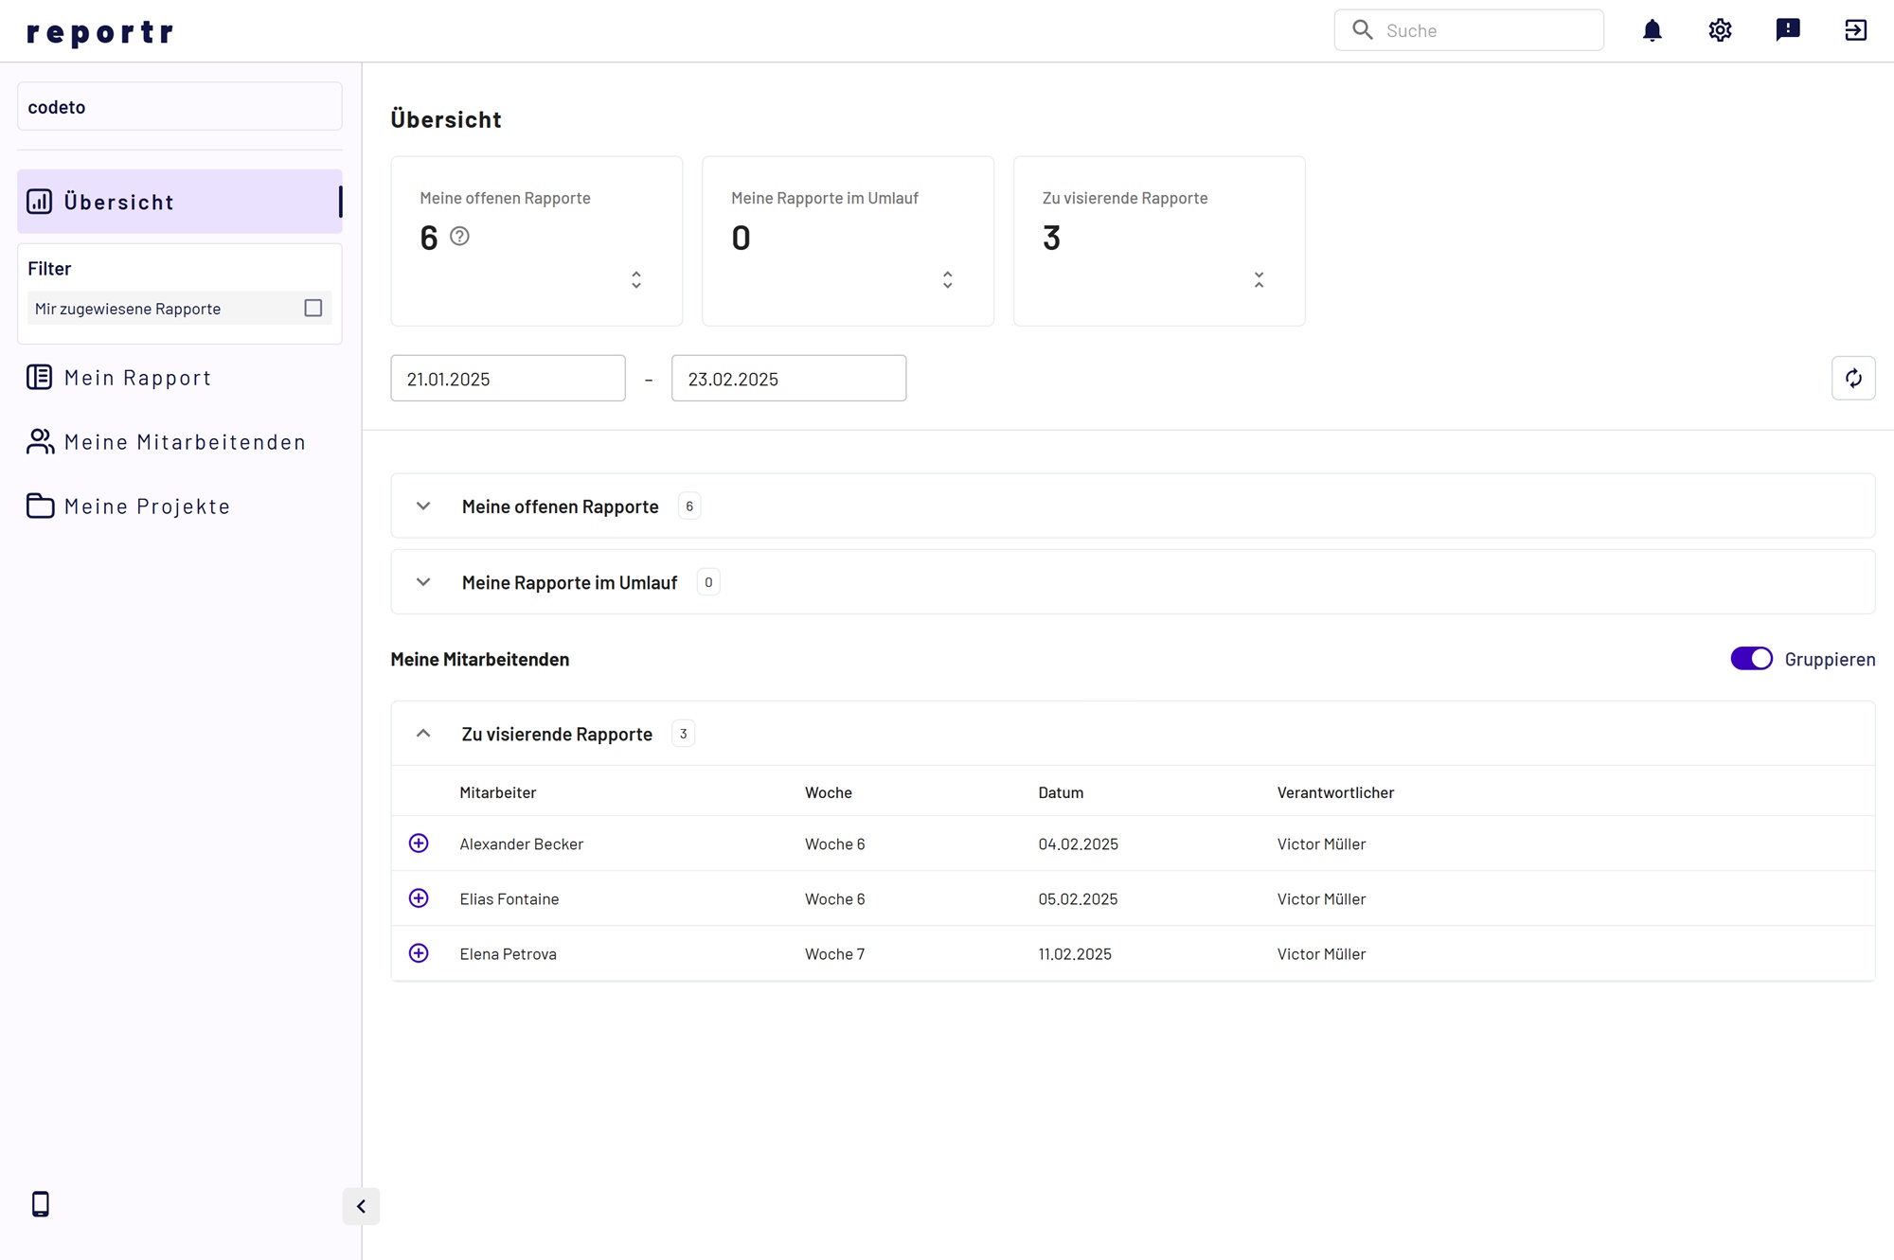Sort by Woche column header
The height and width of the screenshot is (1260, 1894).
click(x=829, y=792)
